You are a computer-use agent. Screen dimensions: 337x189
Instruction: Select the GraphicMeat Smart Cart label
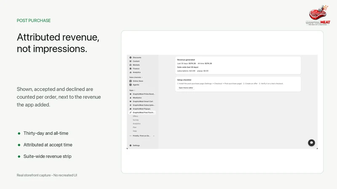click(143, 101)
